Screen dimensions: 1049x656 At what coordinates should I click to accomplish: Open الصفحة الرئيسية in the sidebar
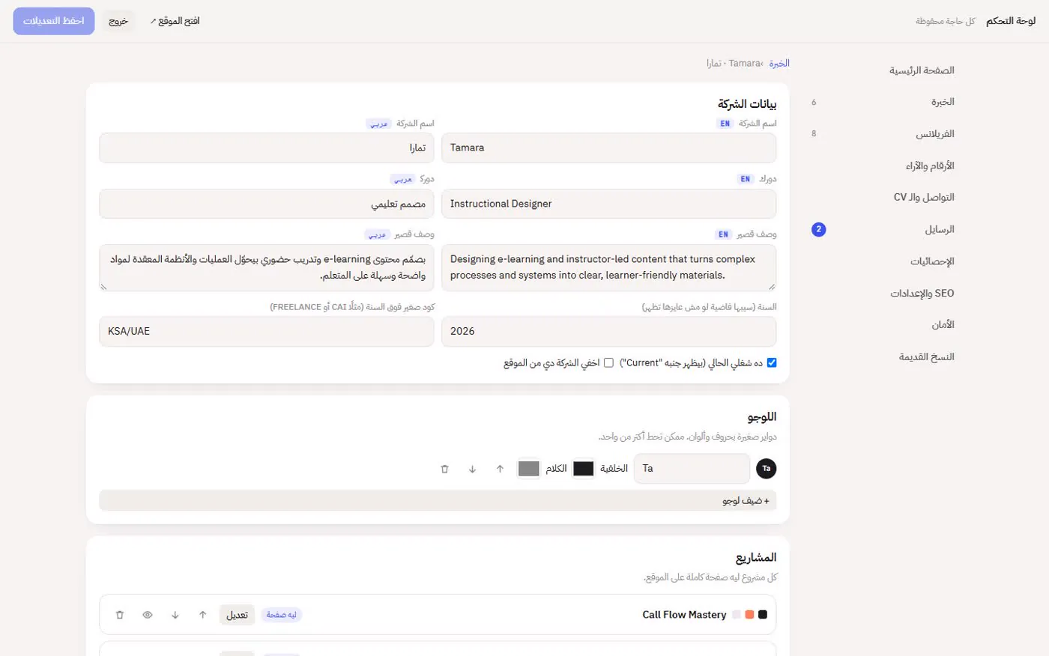(x=922, y=70)
